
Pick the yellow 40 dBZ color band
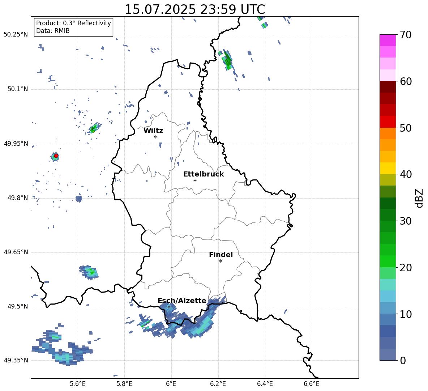388,168
